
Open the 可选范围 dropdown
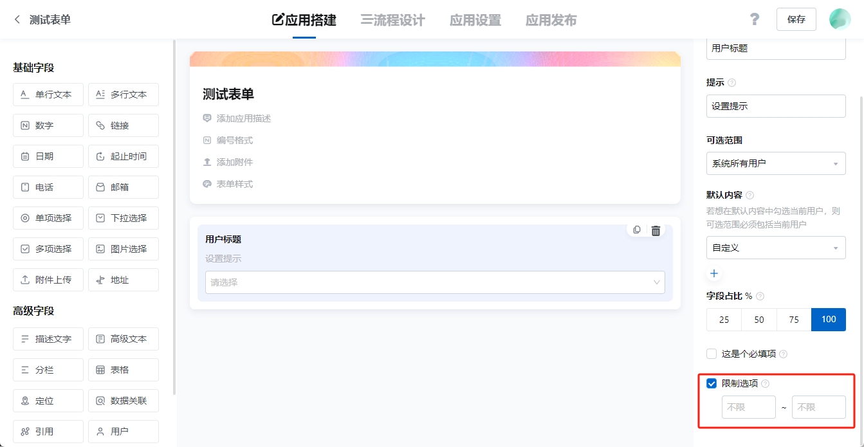[775, 163]
